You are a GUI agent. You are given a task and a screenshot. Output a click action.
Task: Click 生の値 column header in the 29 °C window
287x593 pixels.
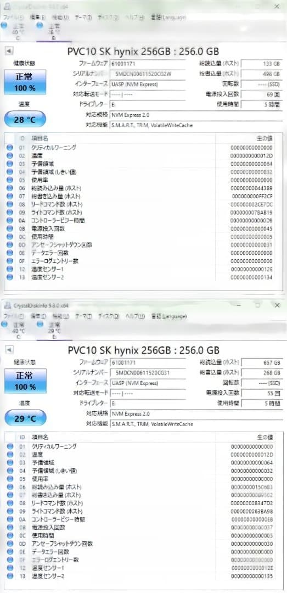tap(265, 437)
